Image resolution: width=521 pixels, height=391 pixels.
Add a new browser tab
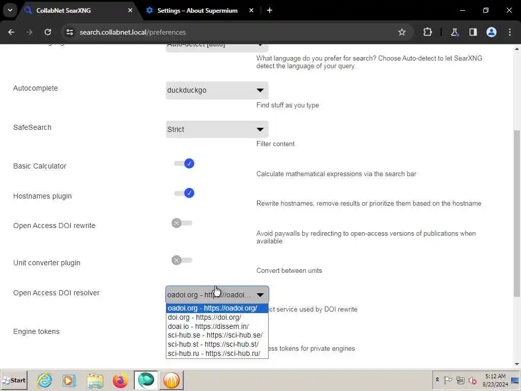click(270, 10)
